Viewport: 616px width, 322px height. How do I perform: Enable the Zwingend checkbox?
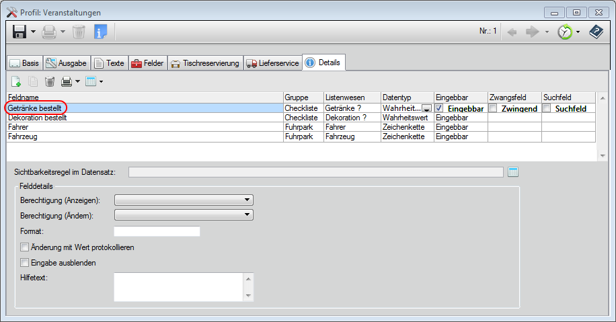tap(493, 108)
